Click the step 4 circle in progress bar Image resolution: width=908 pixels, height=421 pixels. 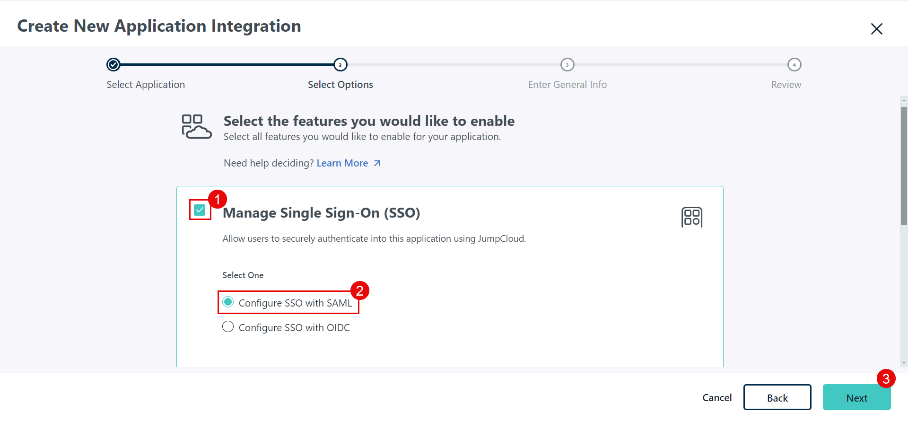[x=794, y=64]
